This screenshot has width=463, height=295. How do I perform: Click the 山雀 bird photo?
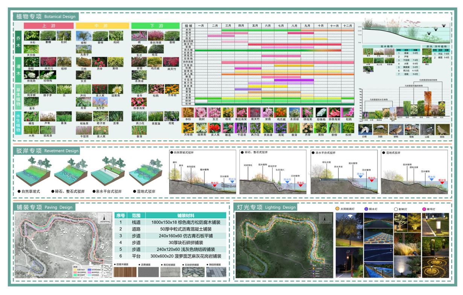click(427, 129)
